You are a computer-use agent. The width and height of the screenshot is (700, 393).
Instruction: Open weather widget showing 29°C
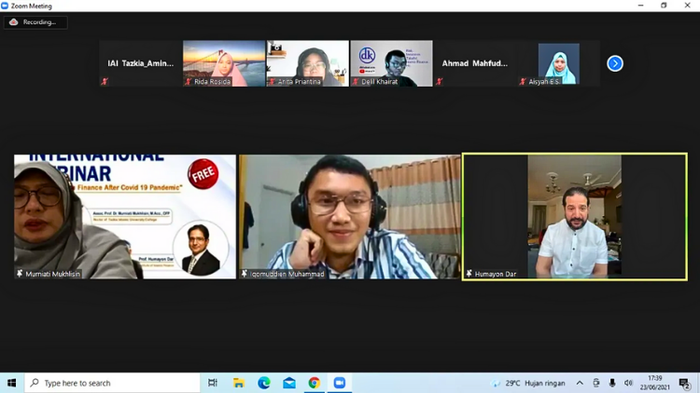point(528,383)
